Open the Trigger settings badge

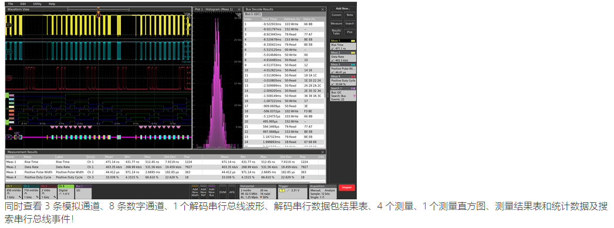pos(292,191)
